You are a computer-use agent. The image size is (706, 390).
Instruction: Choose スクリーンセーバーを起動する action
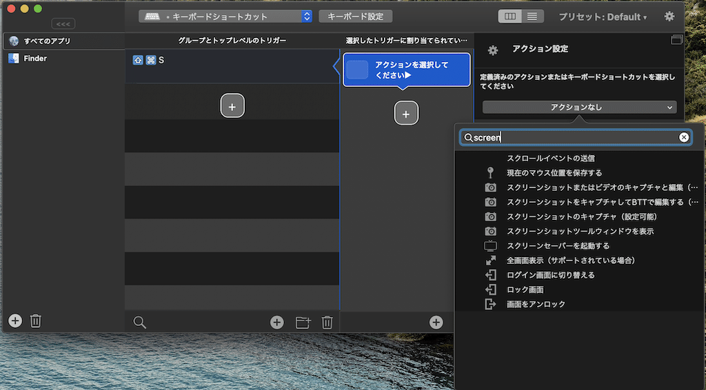580,246
